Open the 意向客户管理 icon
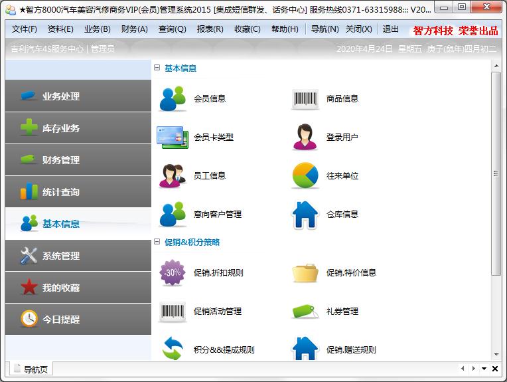Screen dimensions: 507x382 [x=173, y=214]
